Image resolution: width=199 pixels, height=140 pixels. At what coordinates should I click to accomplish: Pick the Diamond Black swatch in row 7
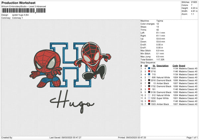(x=149, y=86)
